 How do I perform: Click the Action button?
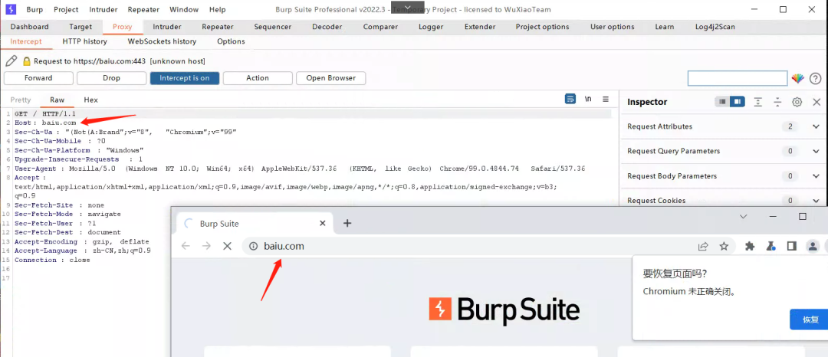point(258,78)
